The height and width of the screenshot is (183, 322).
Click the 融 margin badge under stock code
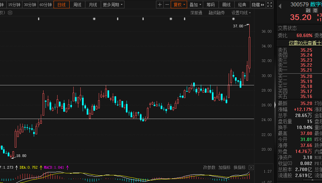tap(308, 11)
